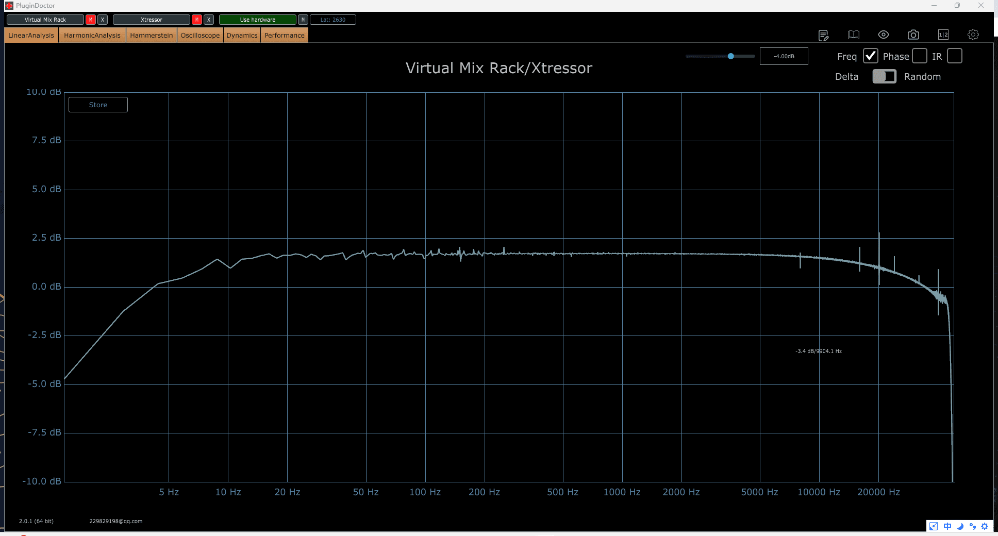
Task: Click the 0.0 dB axis label
Action: (46, 287)
